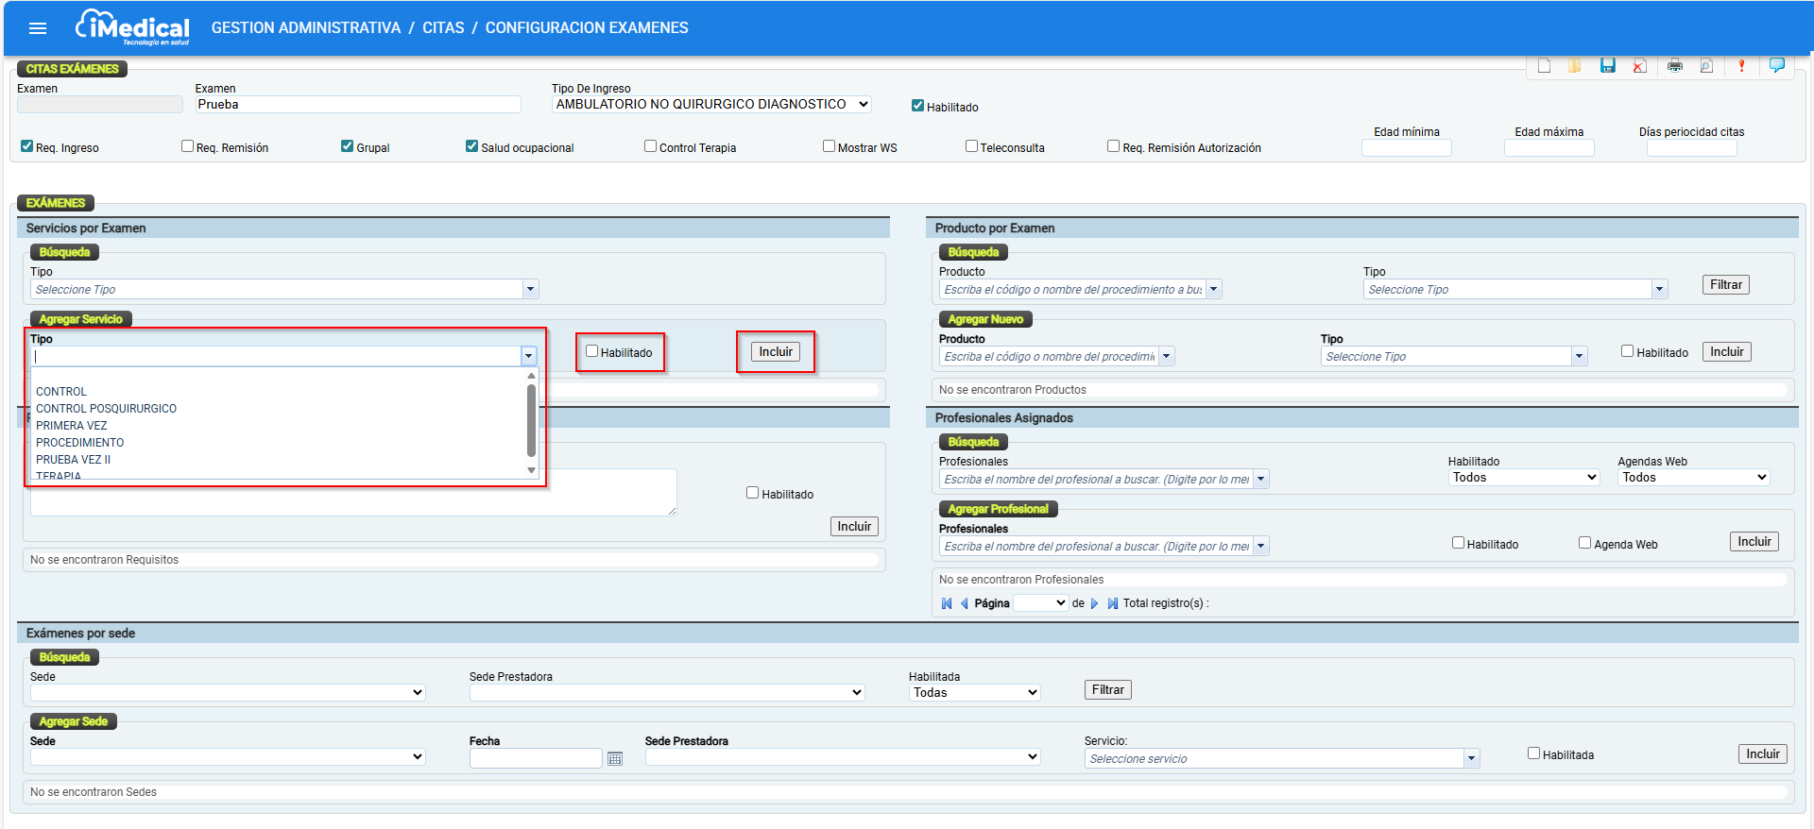Click the document search magnifier icon

tap(1706, 66)
